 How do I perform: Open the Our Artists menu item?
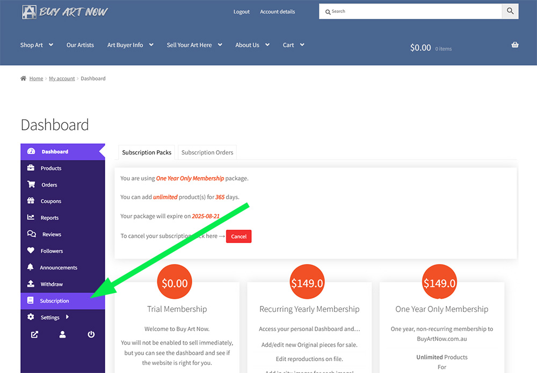coord(80,45)
